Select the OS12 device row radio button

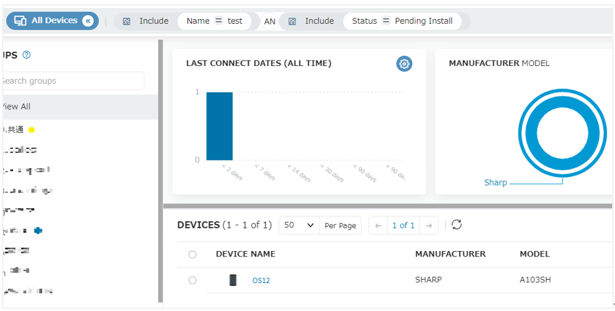[x=192, y=280]
